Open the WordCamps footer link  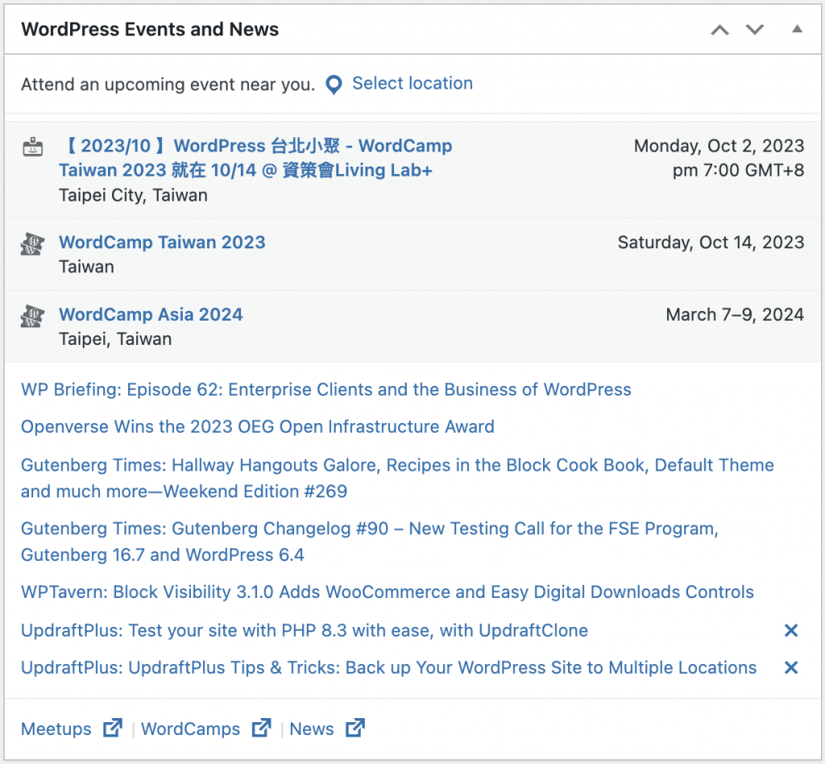(190, 729)
